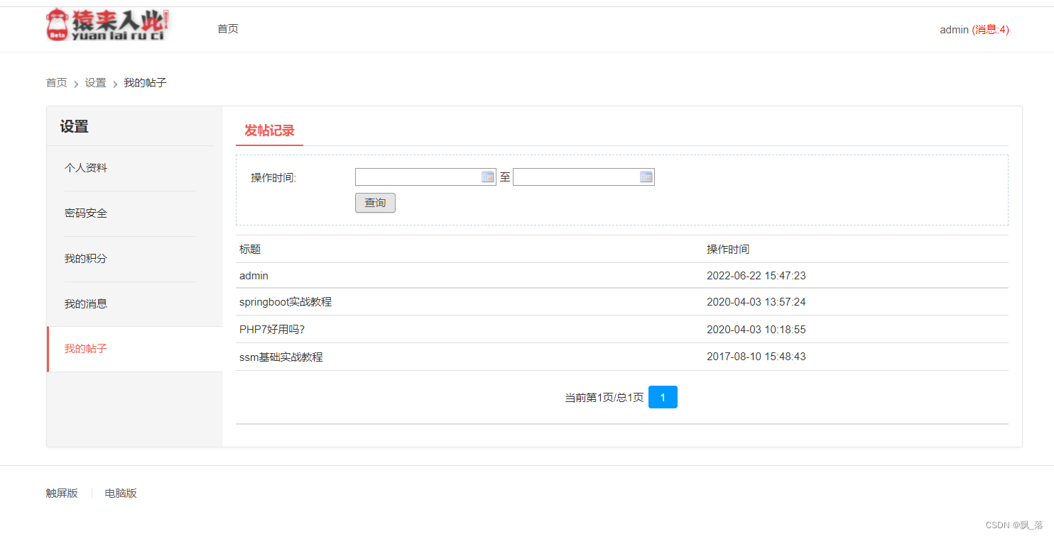This screenshot has width=1054, height=536.
Task: Switch to 电脑版 desktop version
Action: pyautogui.click(x=119, y=493)
